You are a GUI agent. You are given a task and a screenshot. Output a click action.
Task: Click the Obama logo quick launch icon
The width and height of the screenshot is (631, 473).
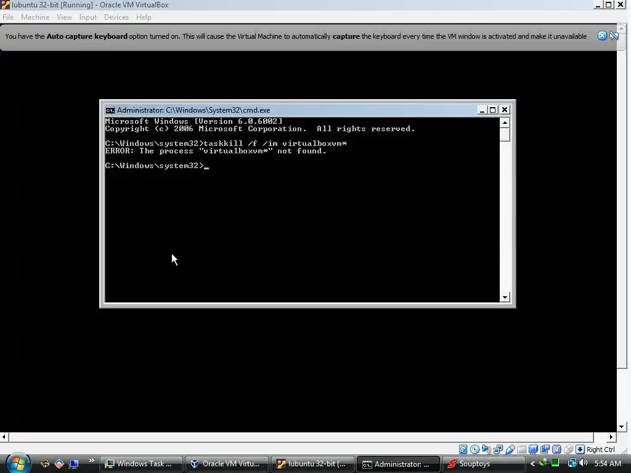tap(59, 464)
